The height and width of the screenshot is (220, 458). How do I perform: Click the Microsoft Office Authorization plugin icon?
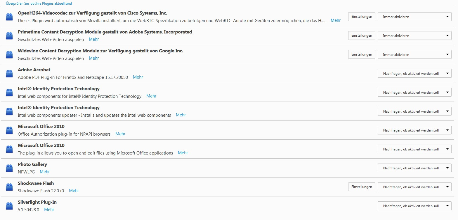[9, 130]
